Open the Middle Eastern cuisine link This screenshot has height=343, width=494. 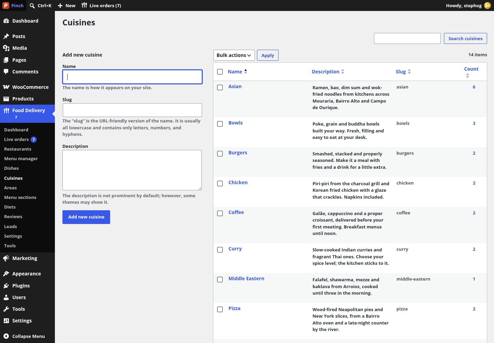coord(246,279)
